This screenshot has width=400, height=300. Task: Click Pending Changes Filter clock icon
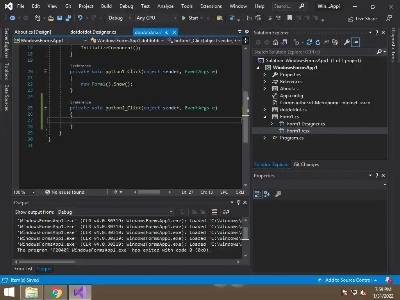[296, 42]
